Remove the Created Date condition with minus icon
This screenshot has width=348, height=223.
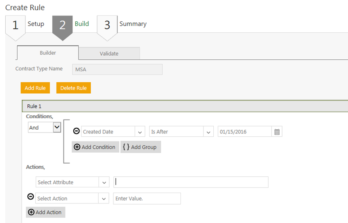point(76,131)
